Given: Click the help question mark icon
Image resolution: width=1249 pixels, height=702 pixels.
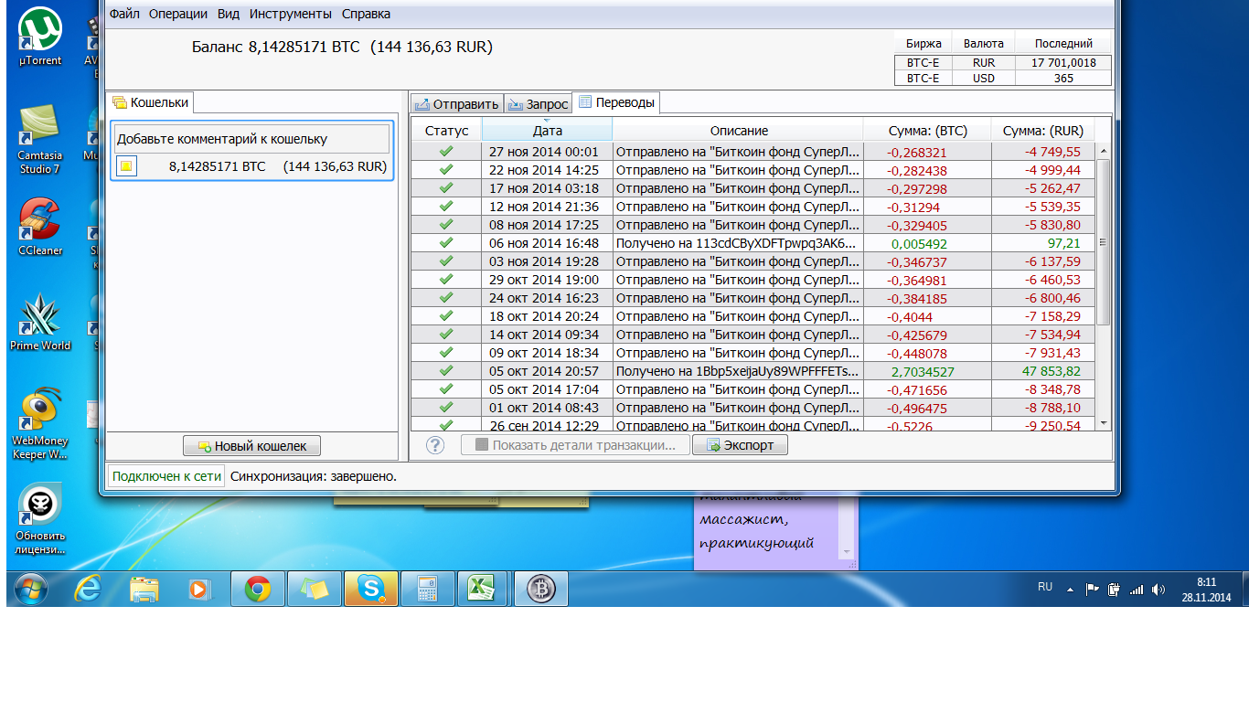Looking at the screenshot, I should pos(435,445).
